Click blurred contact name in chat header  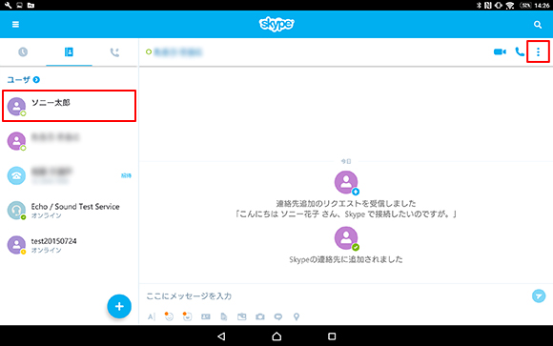(177, 52)
